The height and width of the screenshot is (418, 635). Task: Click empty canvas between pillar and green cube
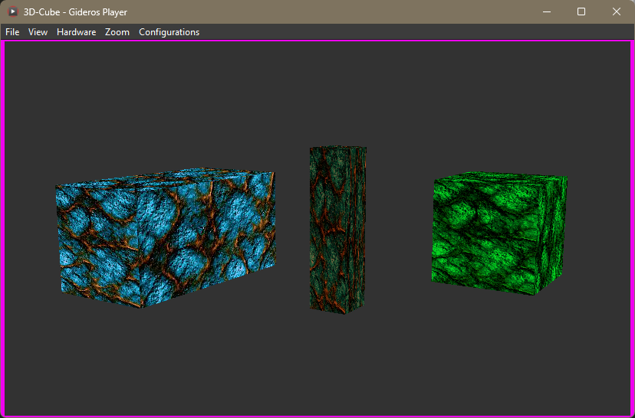[x=399, y=230]
